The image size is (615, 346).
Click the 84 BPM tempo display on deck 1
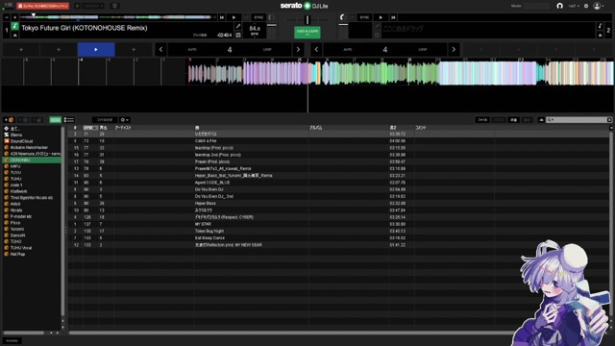pos(255,30)
